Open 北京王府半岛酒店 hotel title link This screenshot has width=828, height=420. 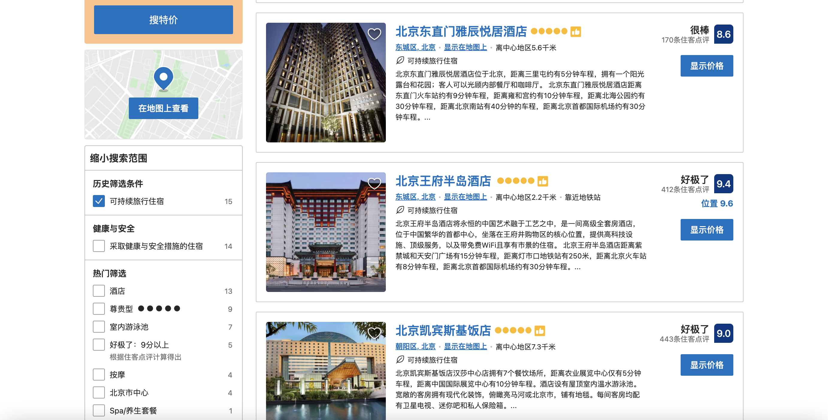pos(443,181)
